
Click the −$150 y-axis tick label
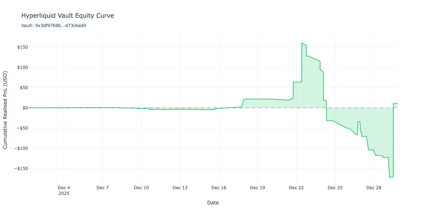(21, 169)
